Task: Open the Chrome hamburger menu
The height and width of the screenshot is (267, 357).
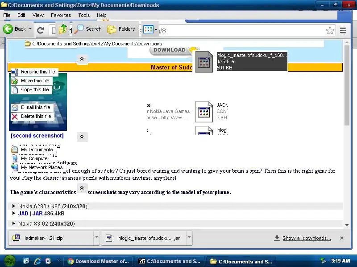Action: click(x=343, y=30)
